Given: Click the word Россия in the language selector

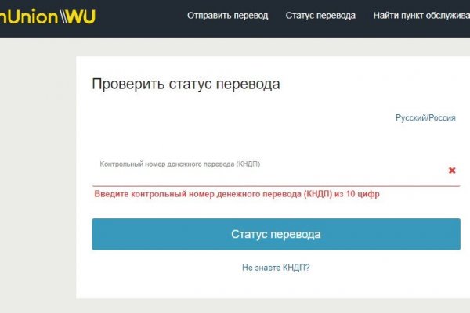Looking at the screenshot, I should [x=442, y=117].
